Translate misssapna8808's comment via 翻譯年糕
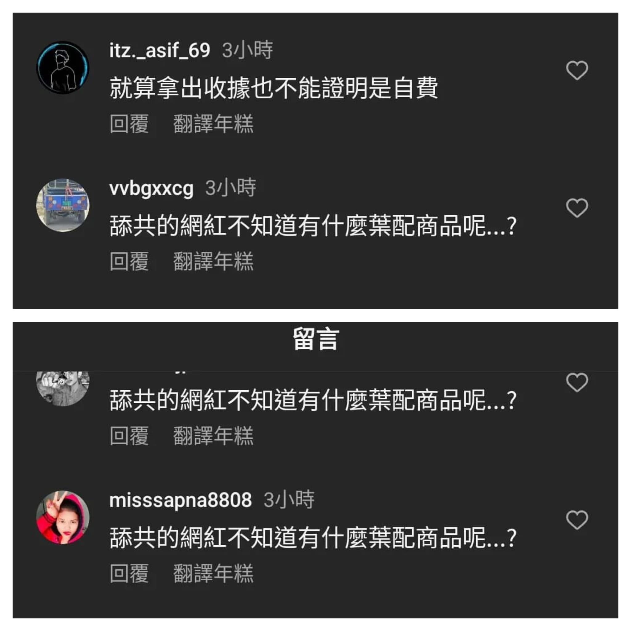Image resolution: width=631 pixels, height=631 pixels. (213, 573)
